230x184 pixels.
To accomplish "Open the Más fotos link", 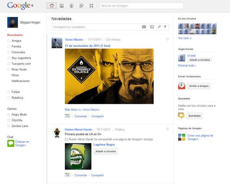I will pos(71,110).
